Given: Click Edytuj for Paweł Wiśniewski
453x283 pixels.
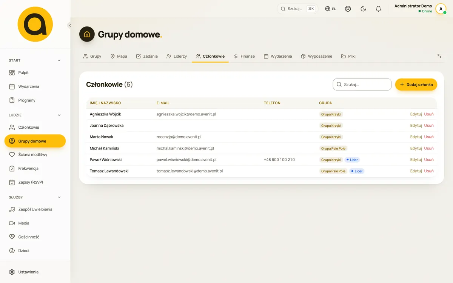Looking at the screenshot, I should point(416,160).
